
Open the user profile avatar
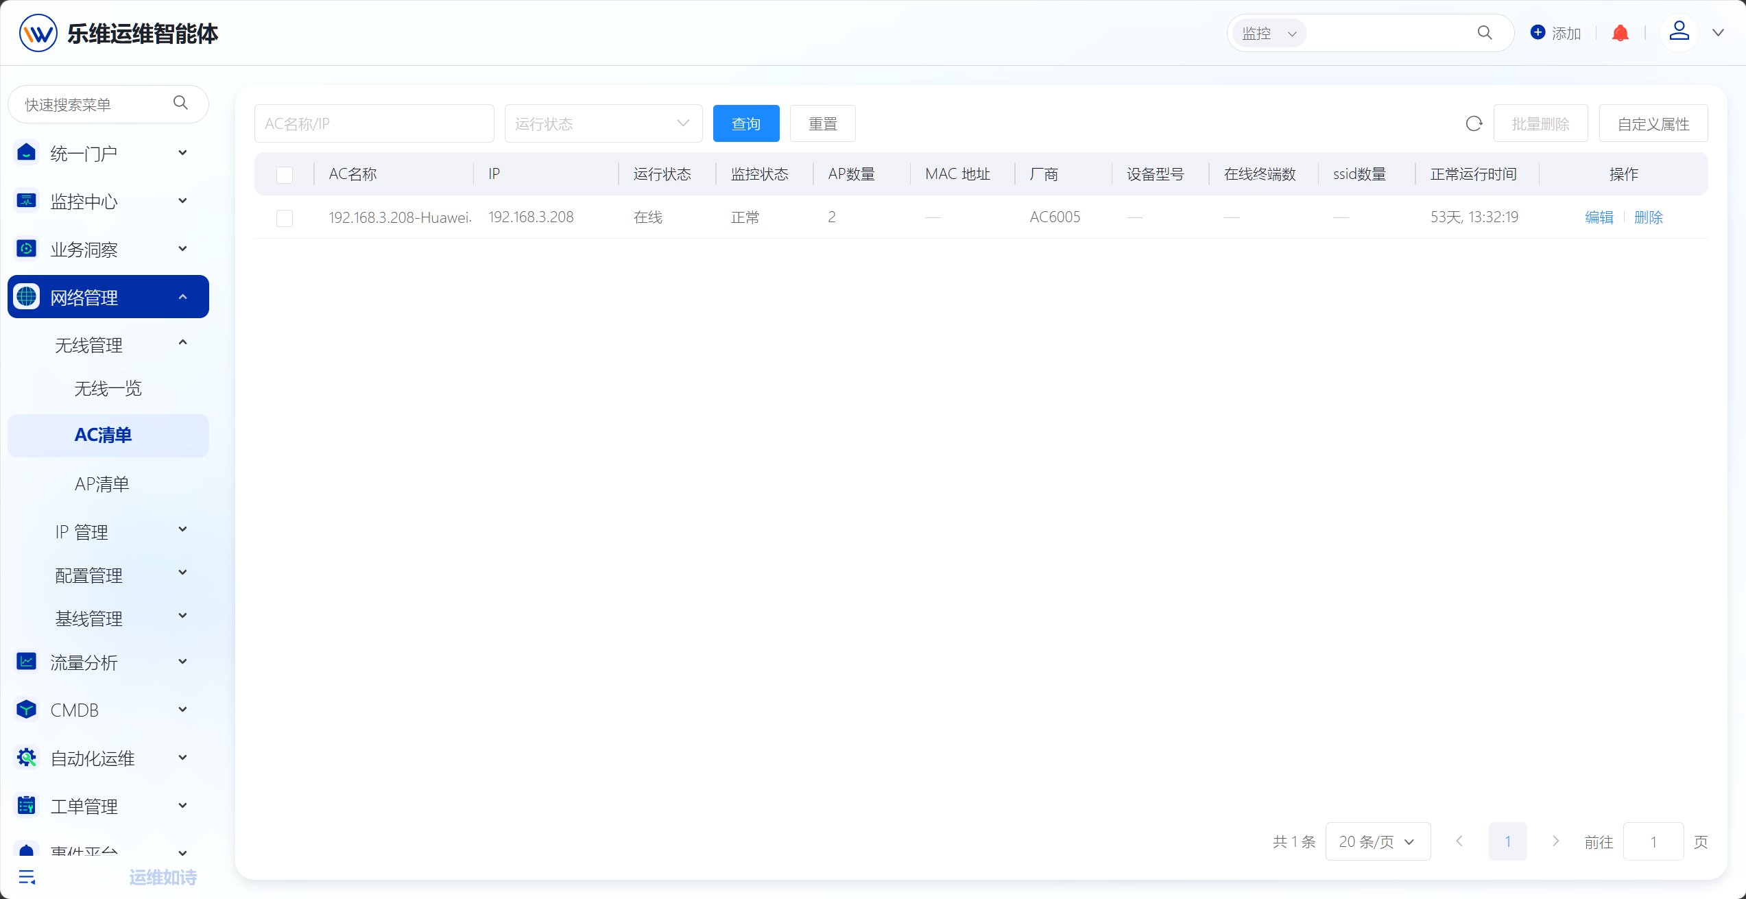[1679, 32]
